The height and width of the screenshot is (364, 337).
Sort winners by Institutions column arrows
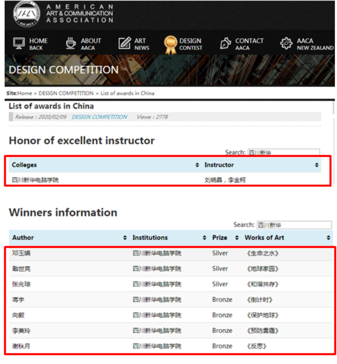point(205,238)
